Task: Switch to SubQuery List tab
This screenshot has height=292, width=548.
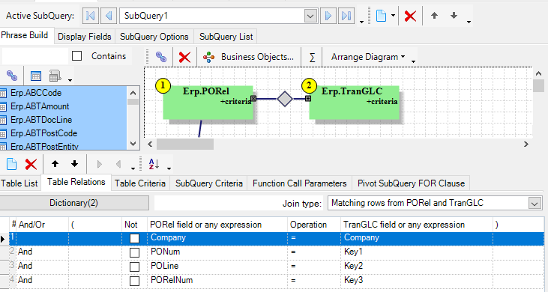Action: click(226, 37)
